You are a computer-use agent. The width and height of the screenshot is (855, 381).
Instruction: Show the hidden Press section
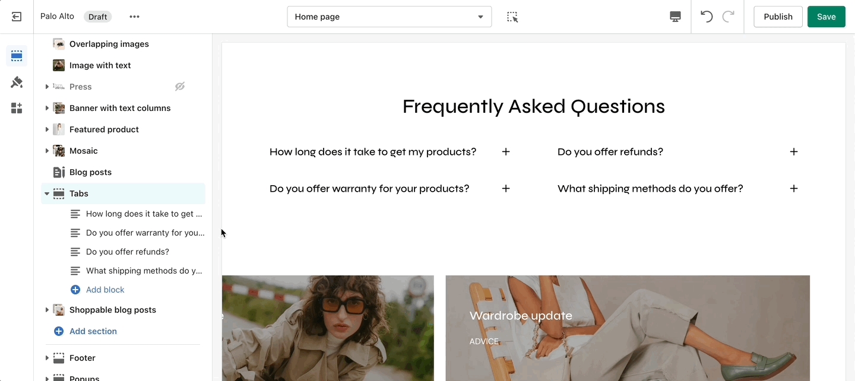click(180, 87)
